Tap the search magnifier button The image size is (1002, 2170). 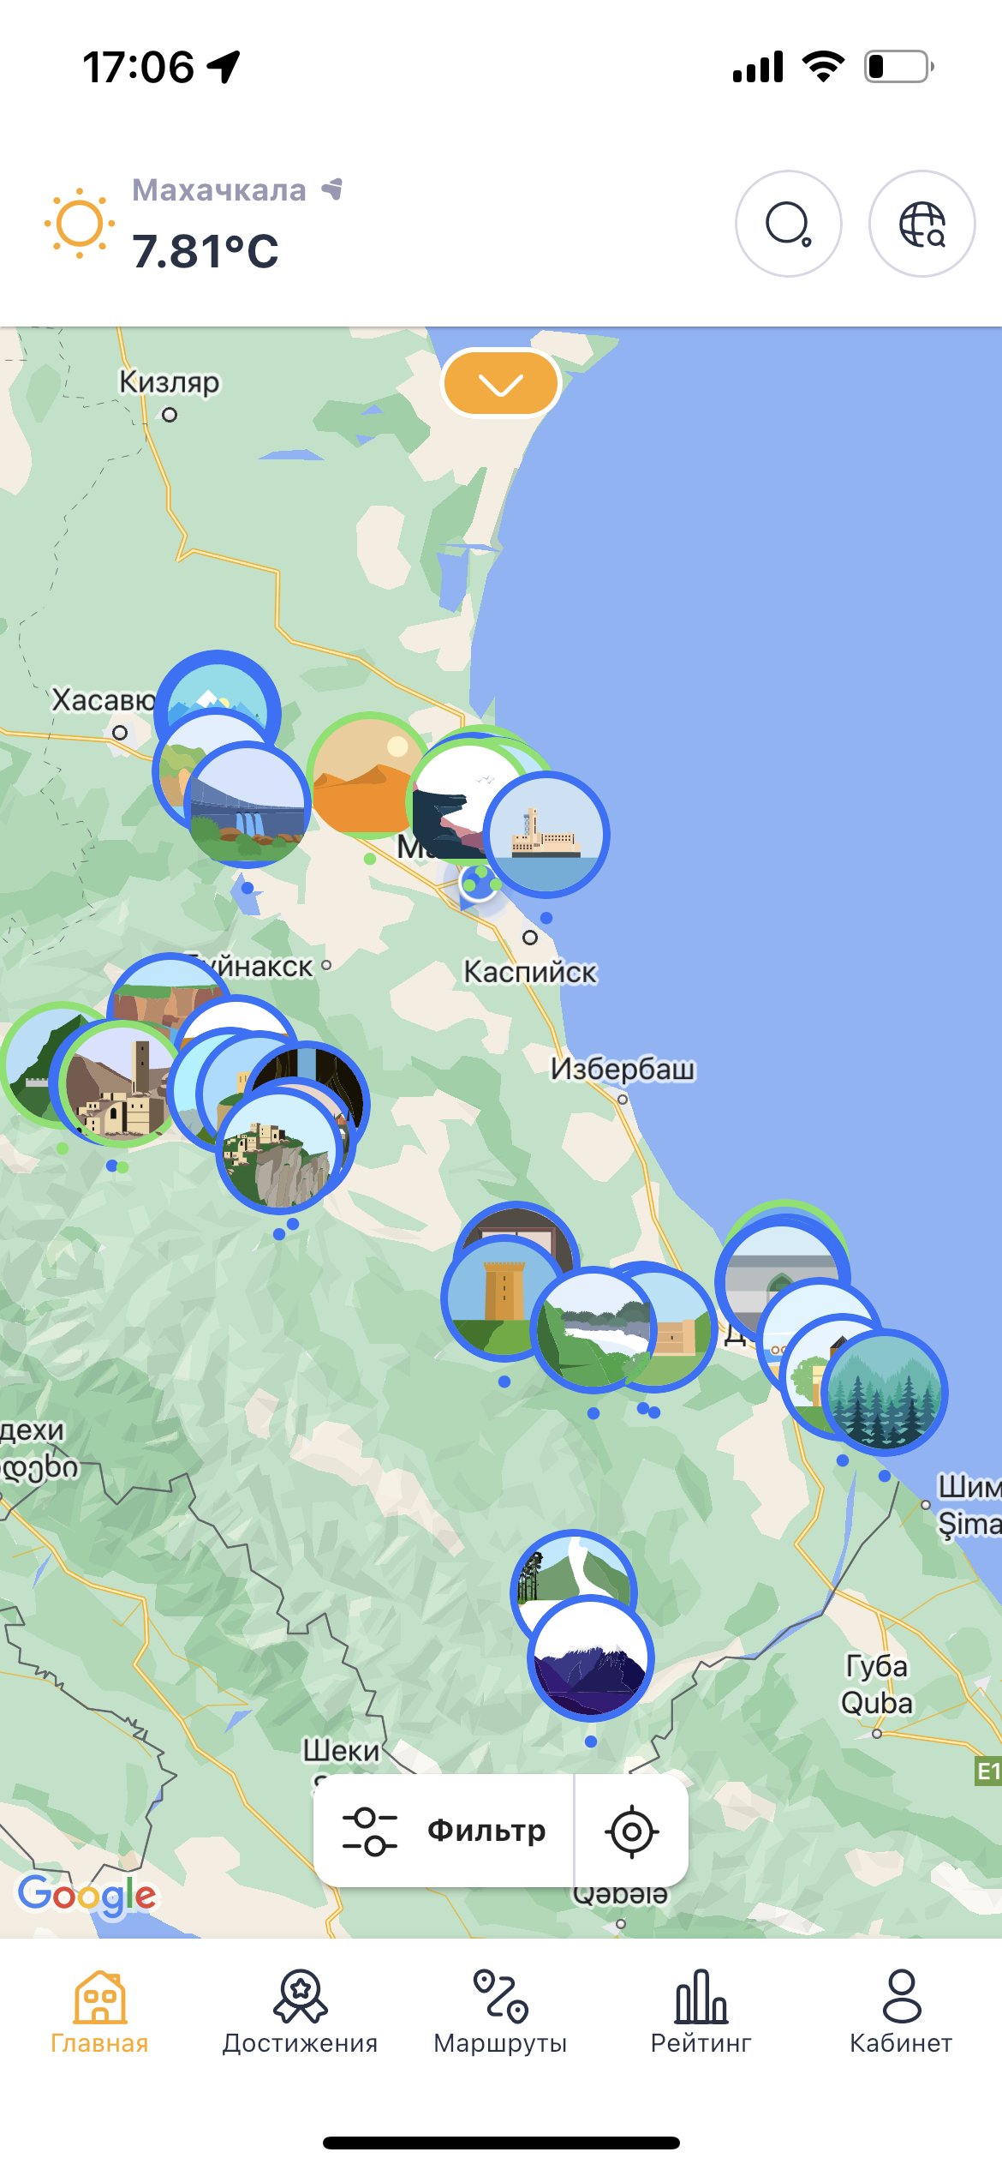(788, 224)
